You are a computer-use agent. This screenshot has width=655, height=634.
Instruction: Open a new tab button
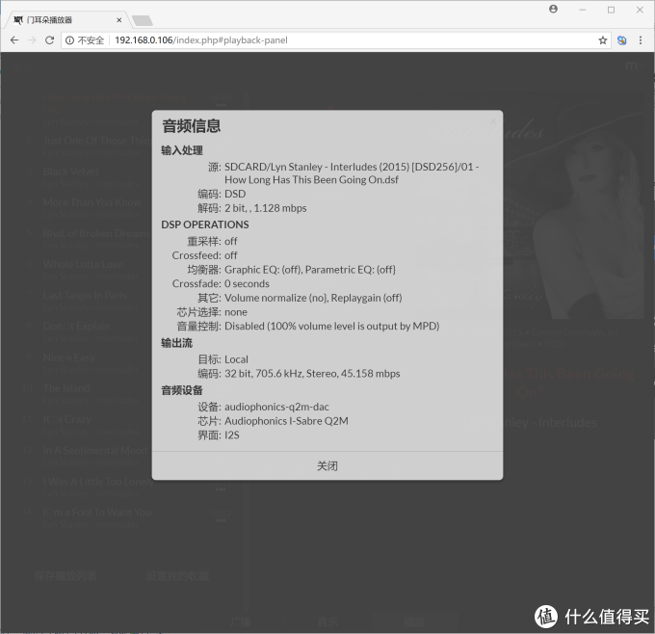142,20
